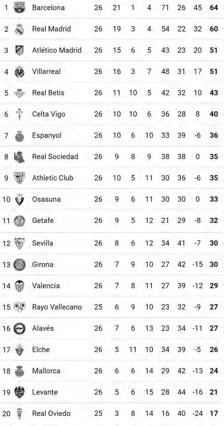This screenshot has height=426, width=224.
Task: Click the Osasuna club crest
Action: 19,199
